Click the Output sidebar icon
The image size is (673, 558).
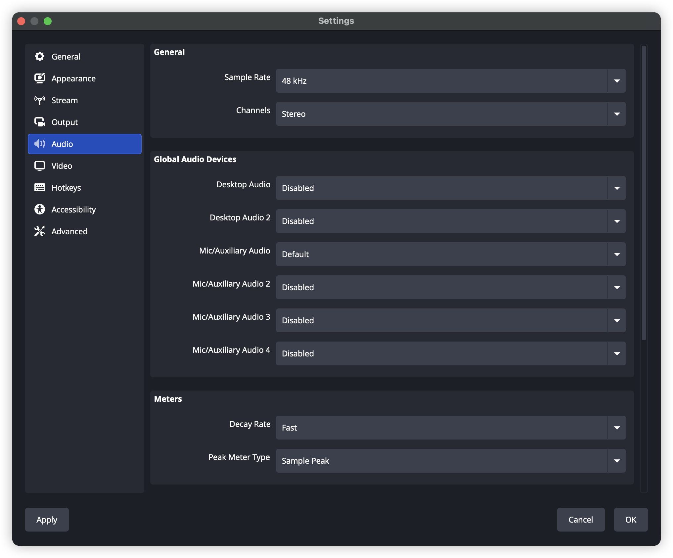point(40,122)
